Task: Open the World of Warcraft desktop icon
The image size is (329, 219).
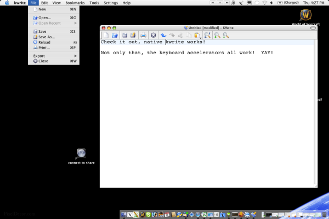Action: point(307,16)
